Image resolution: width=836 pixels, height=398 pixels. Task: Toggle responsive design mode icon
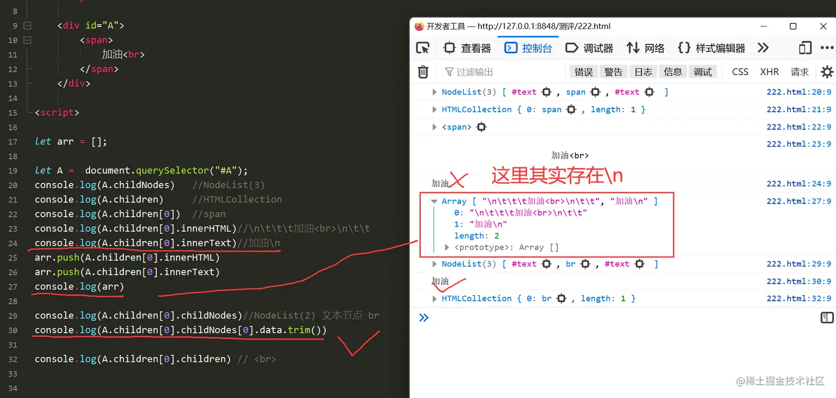(805, 48)
